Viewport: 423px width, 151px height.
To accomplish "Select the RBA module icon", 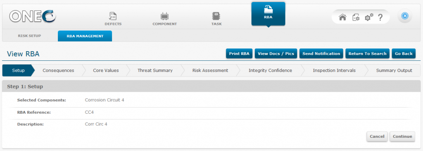I will click(x=268, y=10).
